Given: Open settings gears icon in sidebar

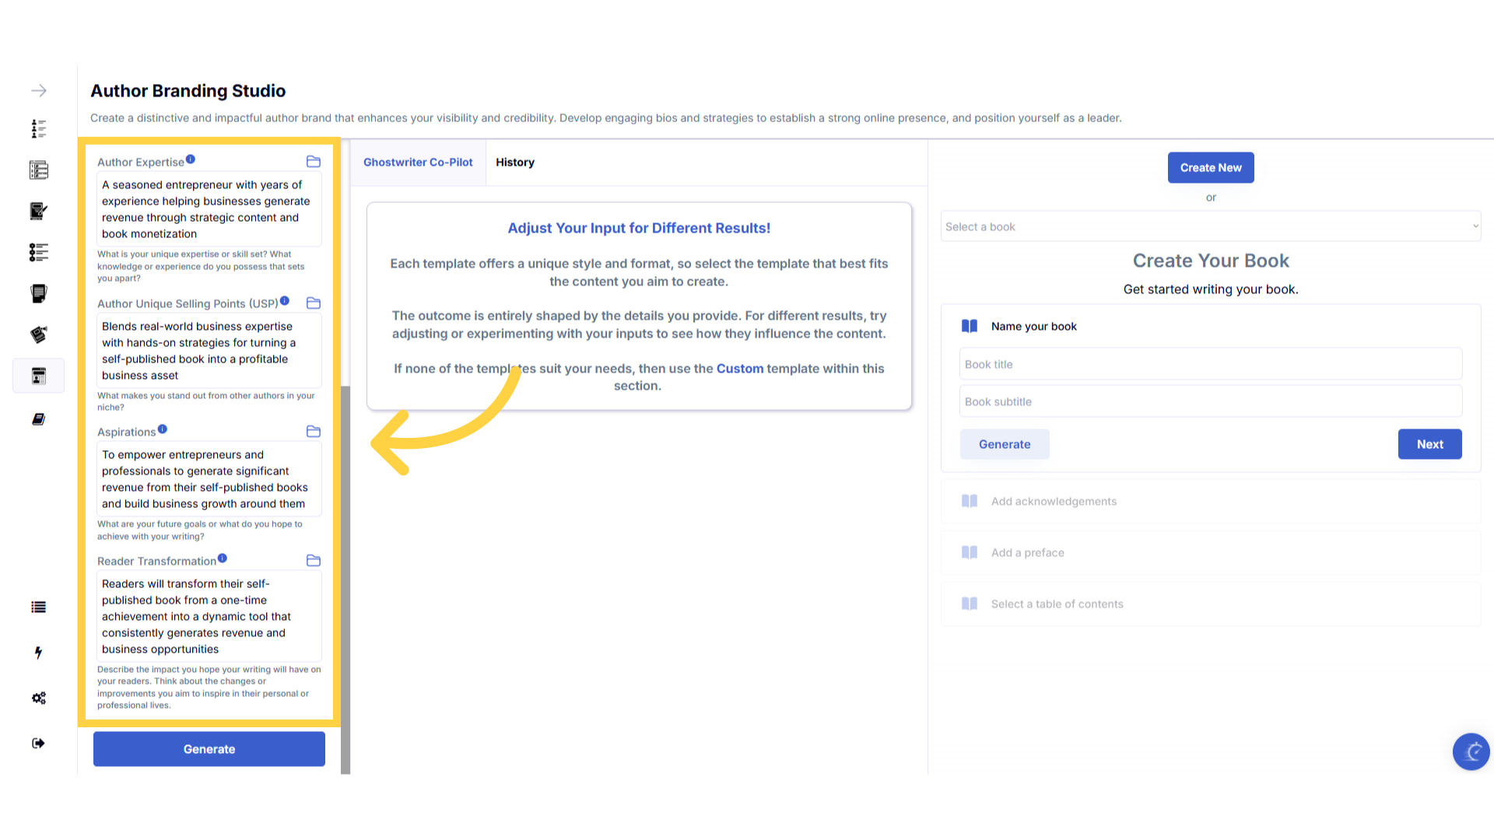Looking at the screenshot, I should 39,698.
